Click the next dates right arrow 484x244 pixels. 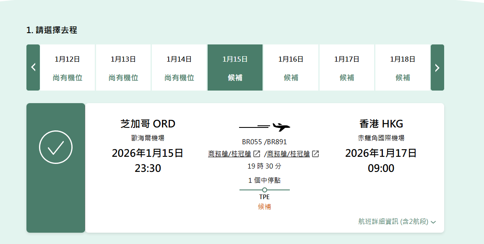click(437, 67)
